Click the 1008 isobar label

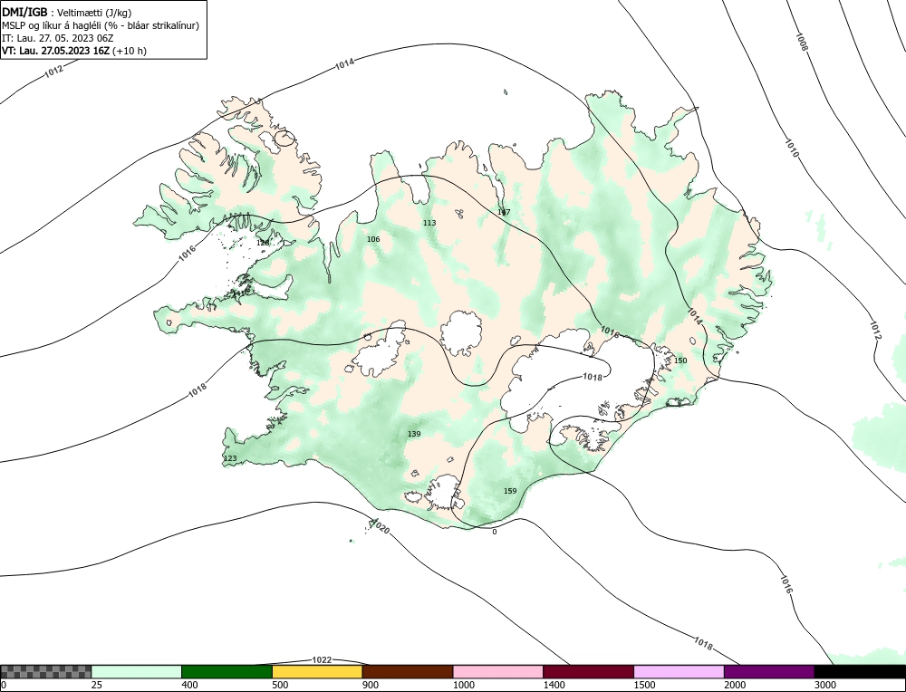point(802,42)
